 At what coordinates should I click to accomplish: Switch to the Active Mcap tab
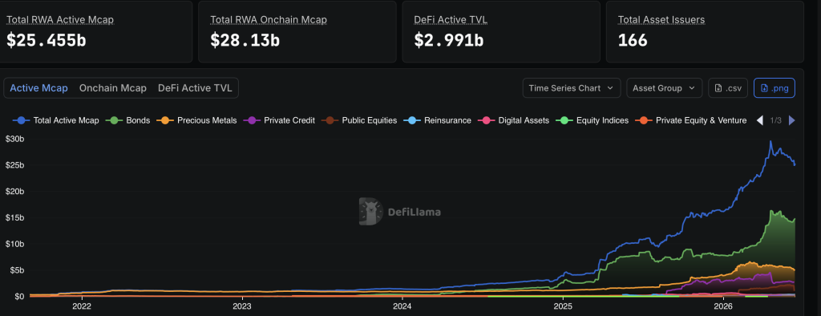[x=38, y=88]
